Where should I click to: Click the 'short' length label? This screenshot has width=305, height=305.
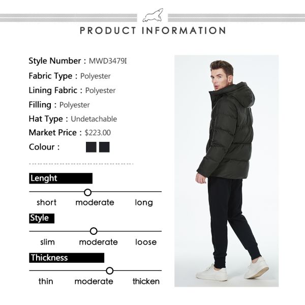46,202
